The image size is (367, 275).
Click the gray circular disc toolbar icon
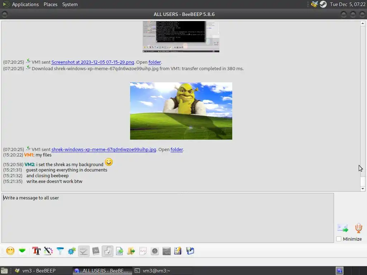tap(155, 251)
